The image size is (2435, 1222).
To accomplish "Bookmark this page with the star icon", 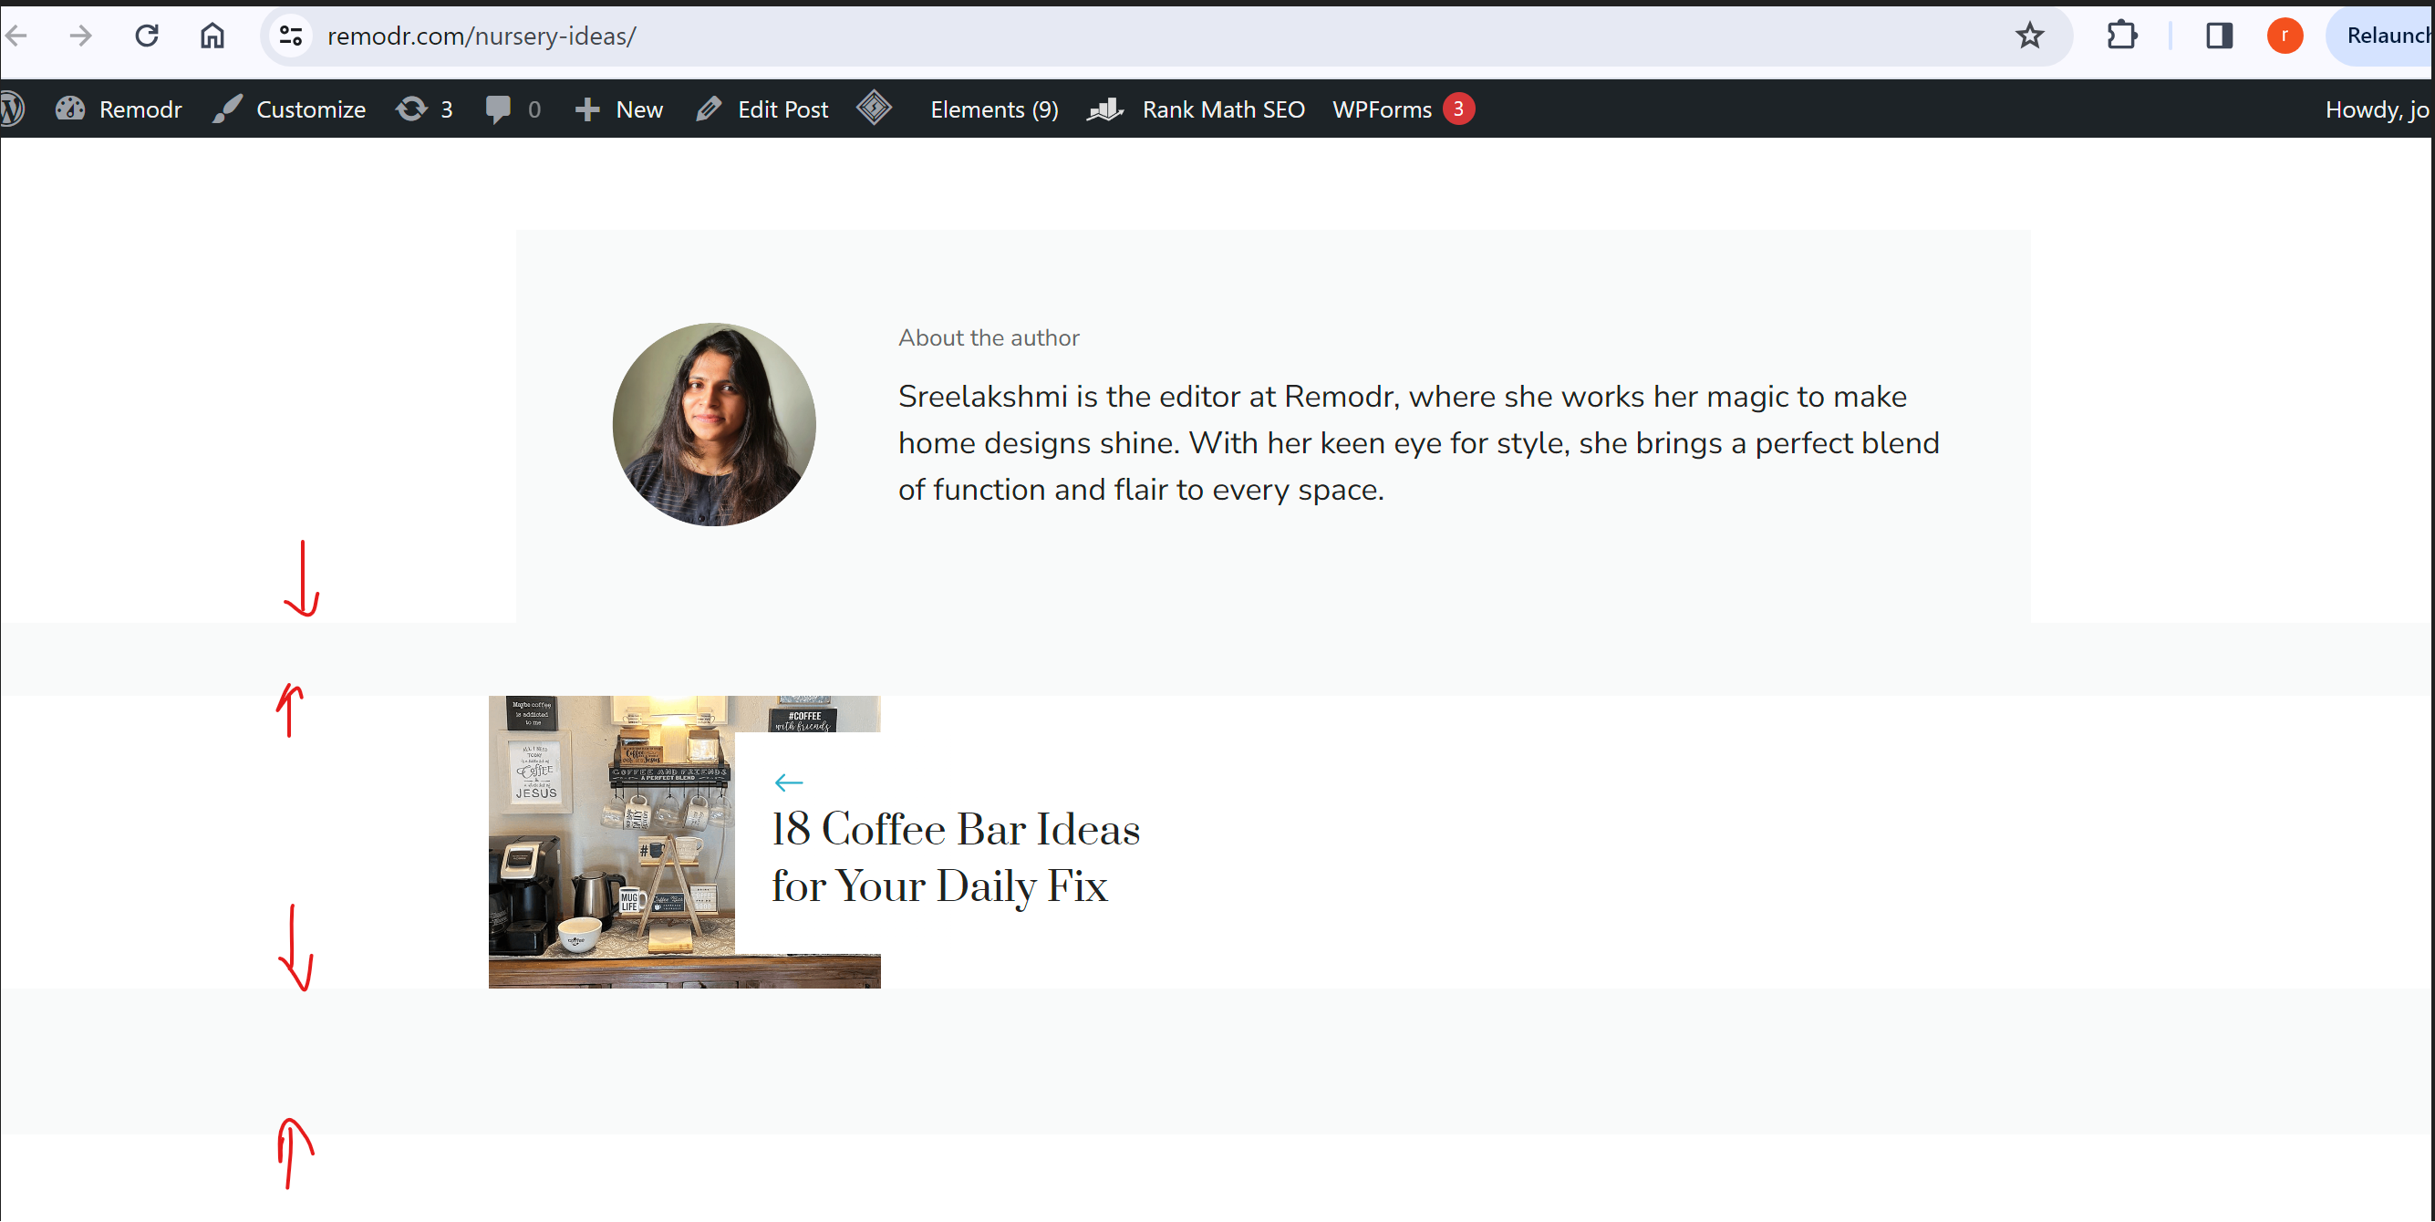I will 2028,36.
